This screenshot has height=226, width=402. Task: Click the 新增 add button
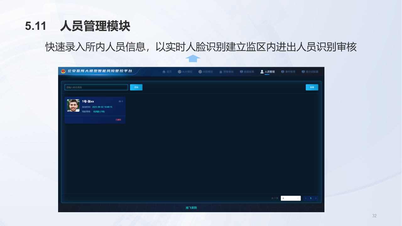click(x=312, y=87)
